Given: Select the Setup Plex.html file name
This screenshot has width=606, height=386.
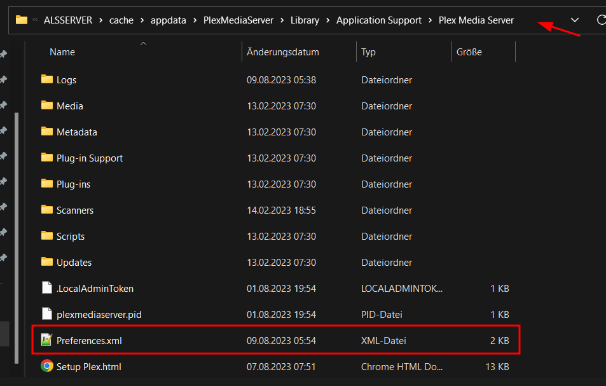Looking at the screenshot, I should click(89, 367).
